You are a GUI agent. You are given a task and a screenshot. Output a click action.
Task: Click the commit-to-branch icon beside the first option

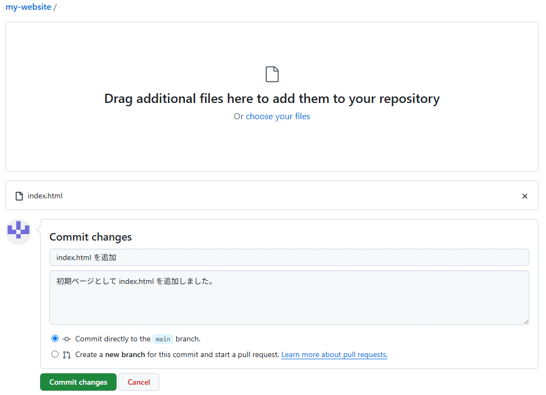(x=67, y=338)
